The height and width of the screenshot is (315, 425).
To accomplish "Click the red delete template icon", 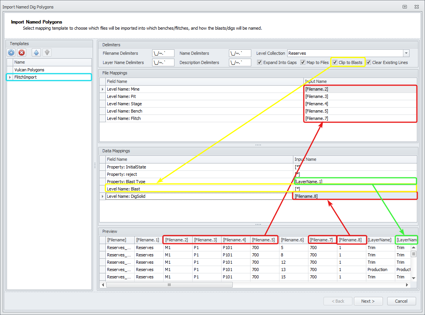I will pyautogui.click(x=22, y=53).
